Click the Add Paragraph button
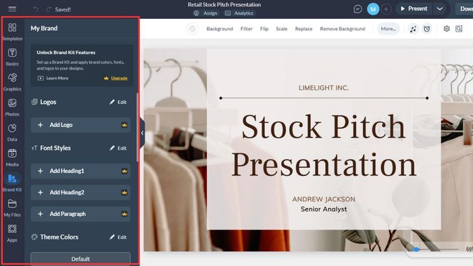The width and height of the screenshot is (473, 266). (80, 214)
